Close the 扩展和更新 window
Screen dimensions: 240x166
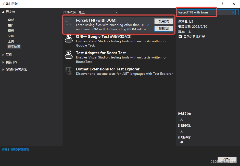[x=234, y=4]
